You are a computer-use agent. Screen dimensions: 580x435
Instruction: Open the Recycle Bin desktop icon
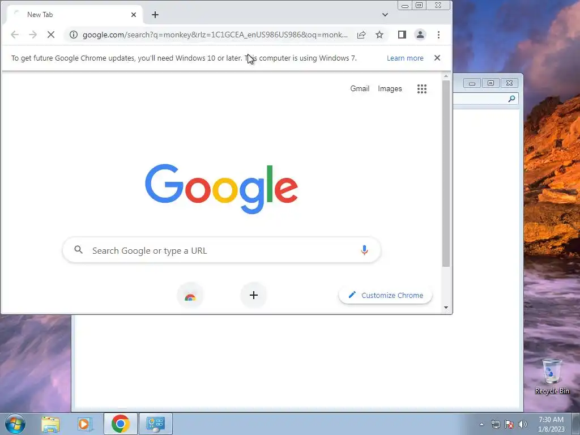pyautogui.click(x=552, y=376)
